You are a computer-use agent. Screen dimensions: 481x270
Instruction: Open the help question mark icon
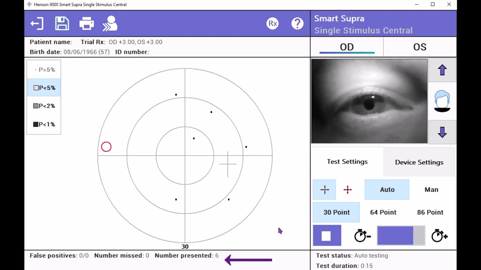pos(297,24)
